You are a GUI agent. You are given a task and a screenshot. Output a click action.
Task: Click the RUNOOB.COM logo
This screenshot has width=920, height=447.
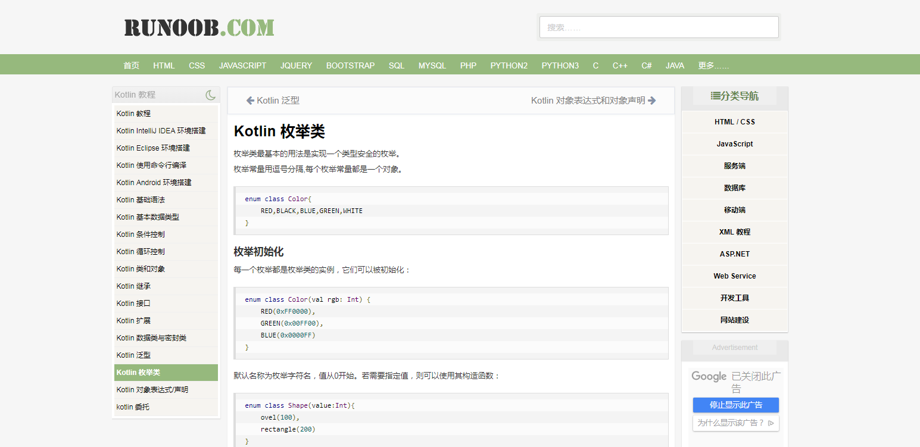pos(199,27)
